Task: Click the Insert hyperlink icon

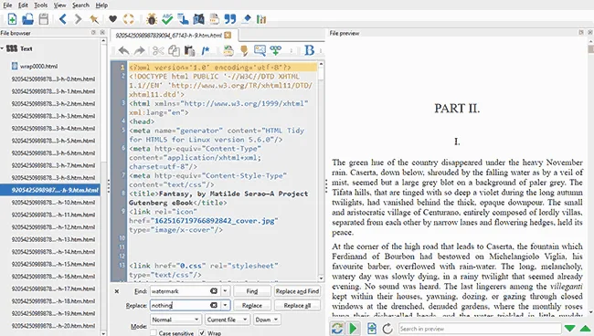Action: (x=276, y=50)
